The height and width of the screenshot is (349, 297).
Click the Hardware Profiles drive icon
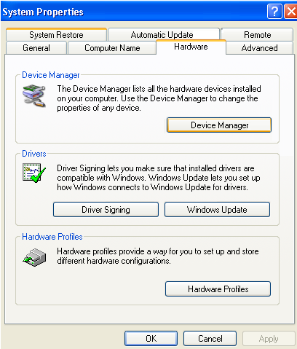tap(34, 257)
